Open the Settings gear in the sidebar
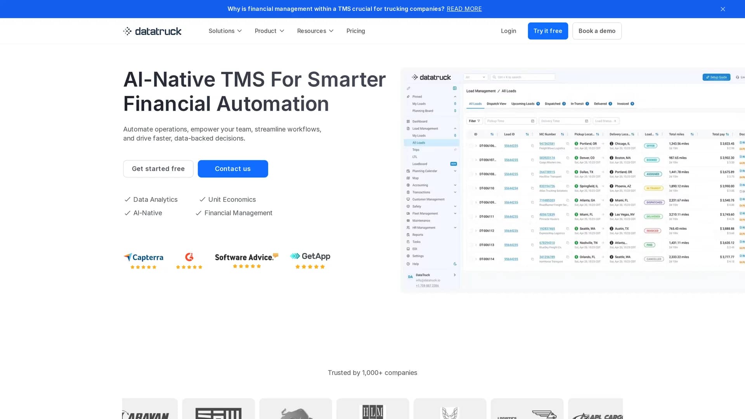 pos(408,256)
